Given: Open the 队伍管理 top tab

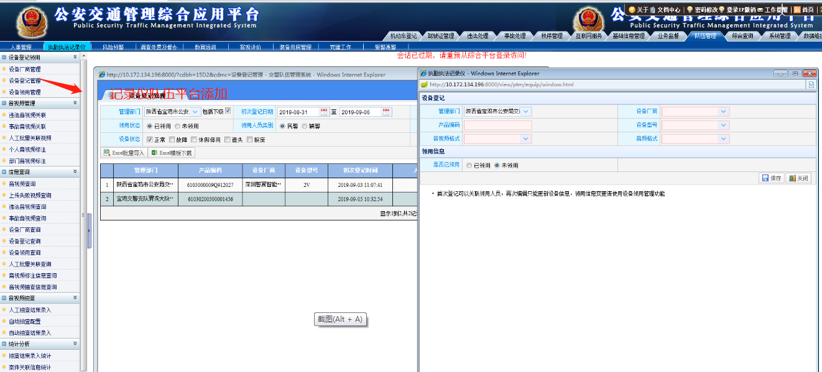Looking at the screenshot, I should click(706, 36).
